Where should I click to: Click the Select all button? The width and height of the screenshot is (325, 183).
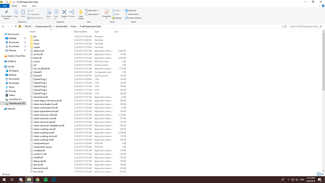[x=130, y=10]
